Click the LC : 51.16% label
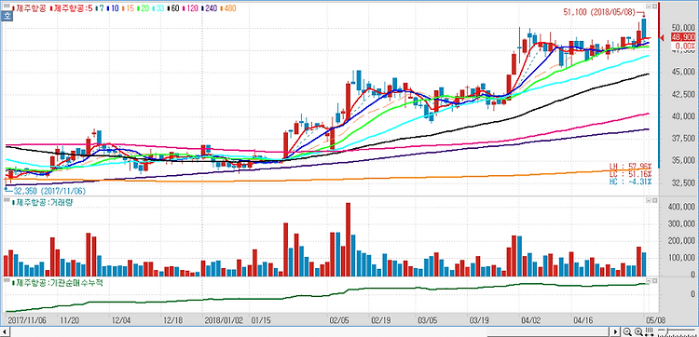This screenshot has width=699, height=337. [x=630, y=174]
